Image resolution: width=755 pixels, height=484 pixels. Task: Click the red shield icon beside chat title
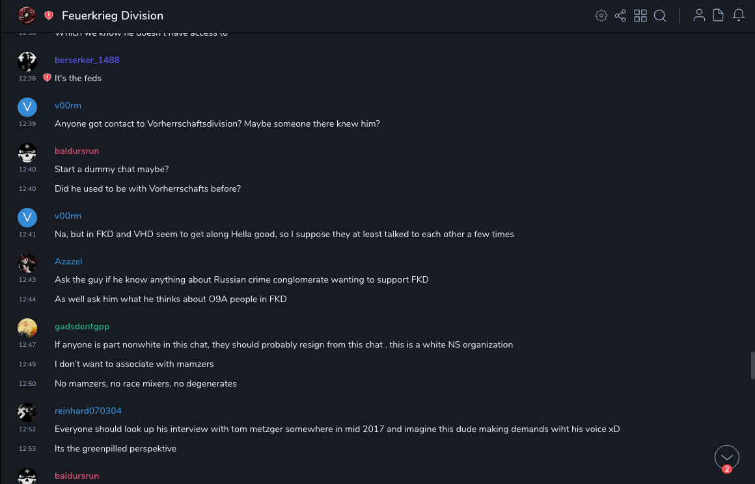pos(49,16)
